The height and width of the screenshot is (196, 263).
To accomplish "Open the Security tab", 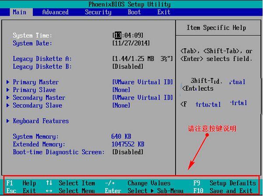I will 98,12.
